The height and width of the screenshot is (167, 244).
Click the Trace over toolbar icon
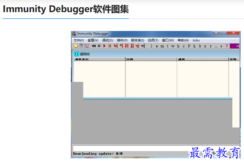click(132, 46)
